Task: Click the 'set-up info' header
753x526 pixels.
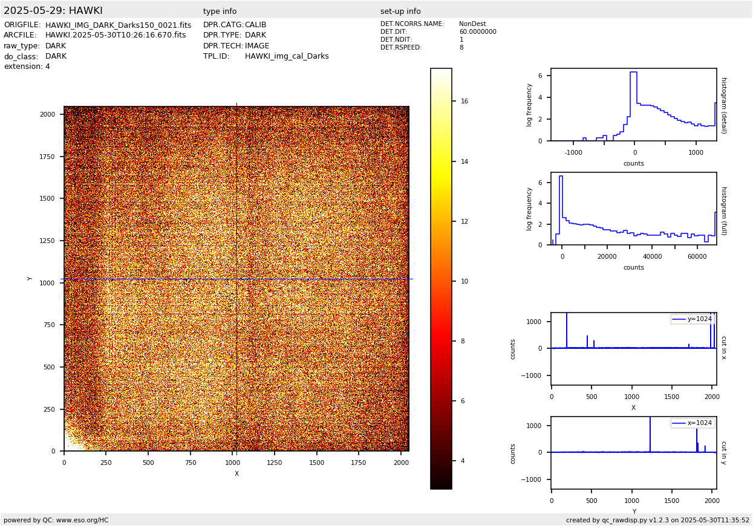Action: 400,11
